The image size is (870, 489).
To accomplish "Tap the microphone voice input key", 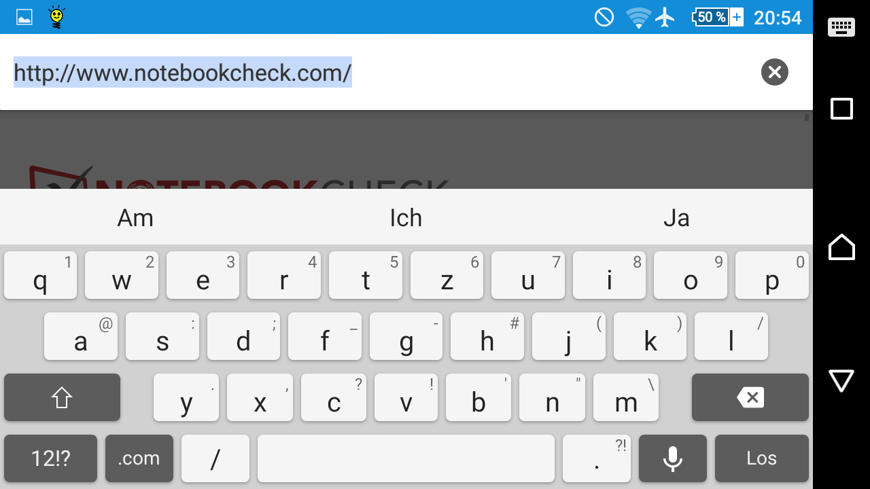I will [x=673, y=458].
